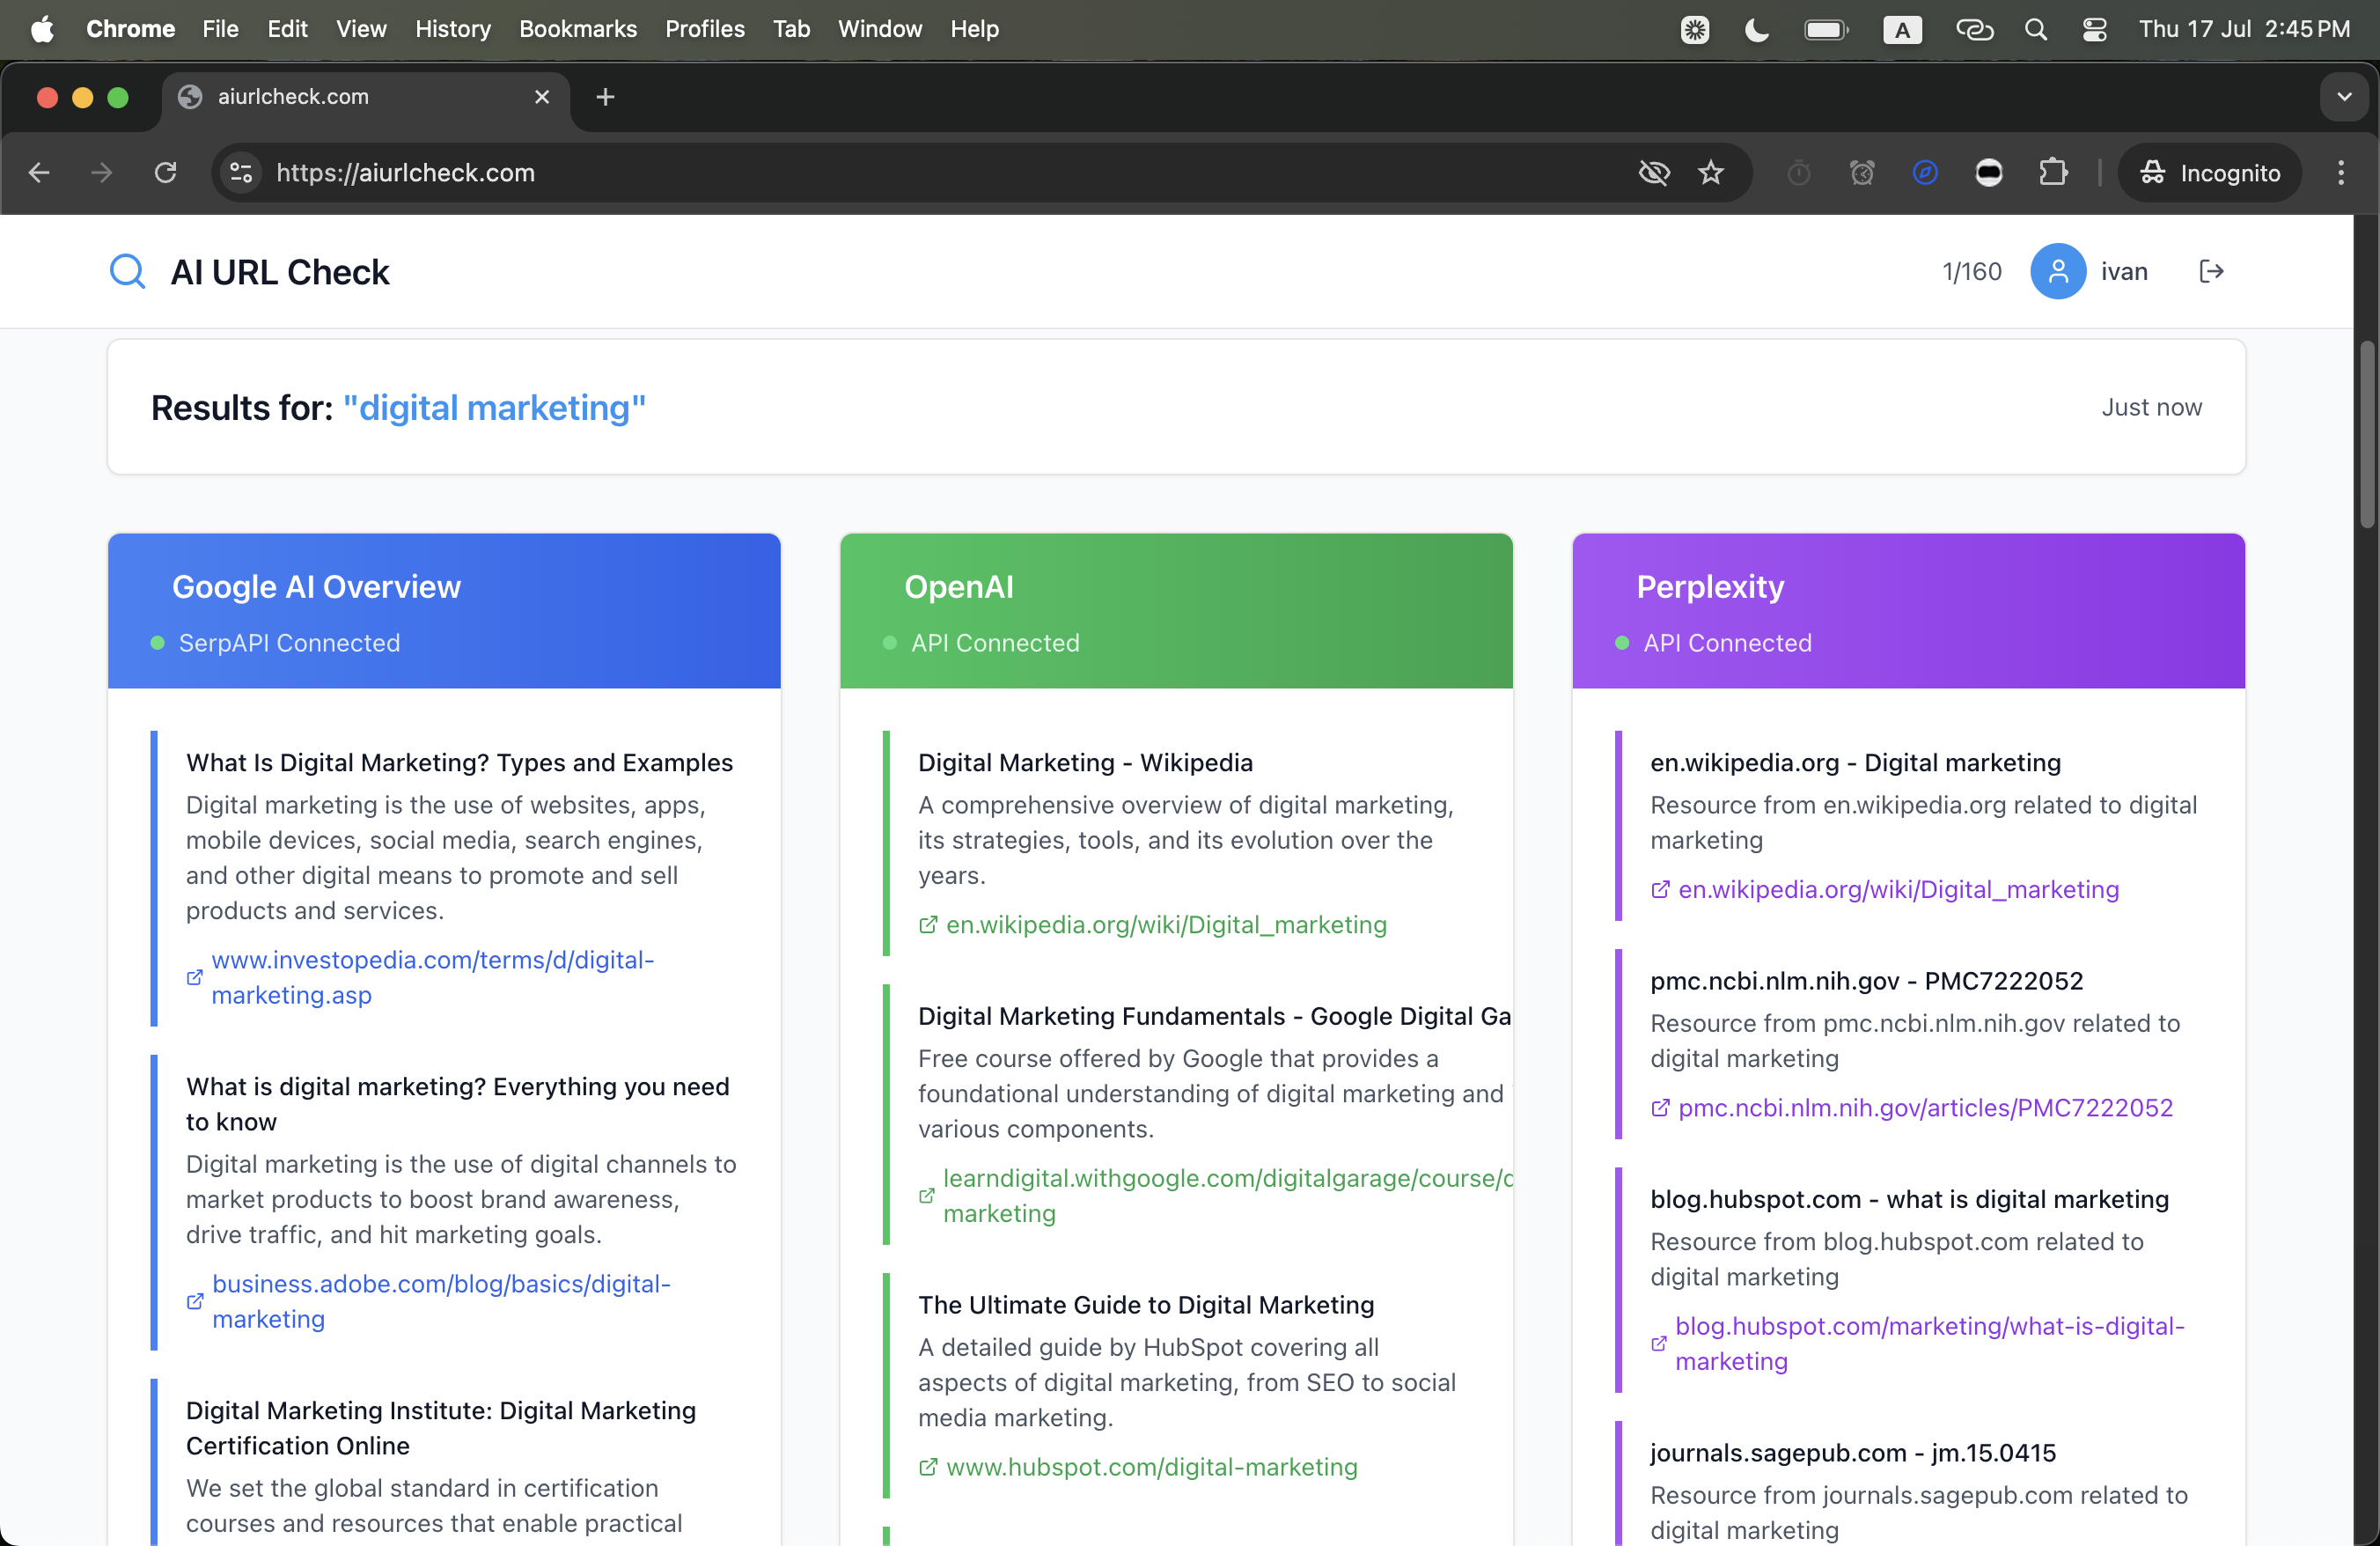The width and height of the screenshot is (2380, 1546).
Task: Open the Bookmarks menu
Action: (x=578, y=29)
